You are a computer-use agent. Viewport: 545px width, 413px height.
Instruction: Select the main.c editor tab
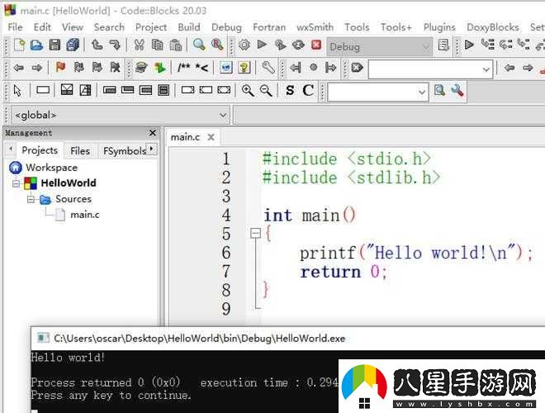coord(185,137)
